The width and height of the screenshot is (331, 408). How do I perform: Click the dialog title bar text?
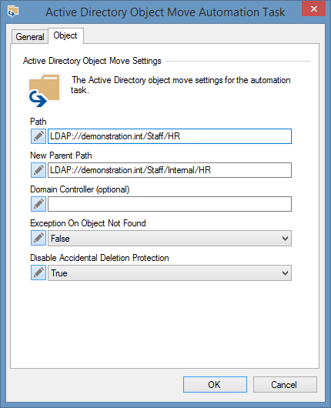[x=165, y=12]
